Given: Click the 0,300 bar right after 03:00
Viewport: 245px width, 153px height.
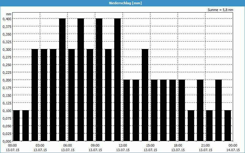Looking at the screenshot, I should (44, 95).
